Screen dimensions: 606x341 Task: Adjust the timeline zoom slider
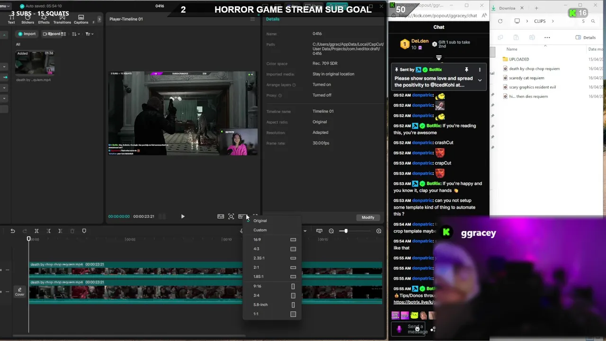[x=346, y=231]
